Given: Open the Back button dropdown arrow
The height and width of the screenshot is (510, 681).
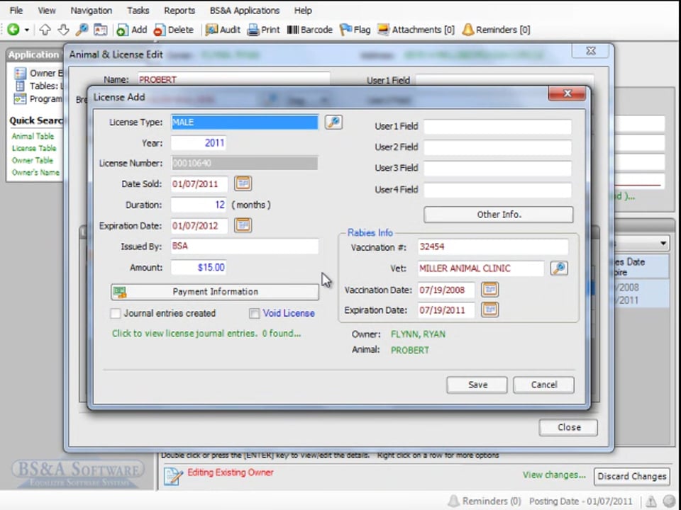Looking at the screenshot, I should click(26, 30).
